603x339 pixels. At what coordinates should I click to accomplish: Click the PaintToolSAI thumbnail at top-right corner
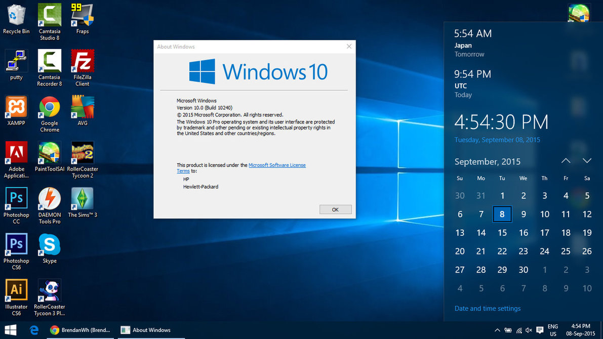(579, 12)
